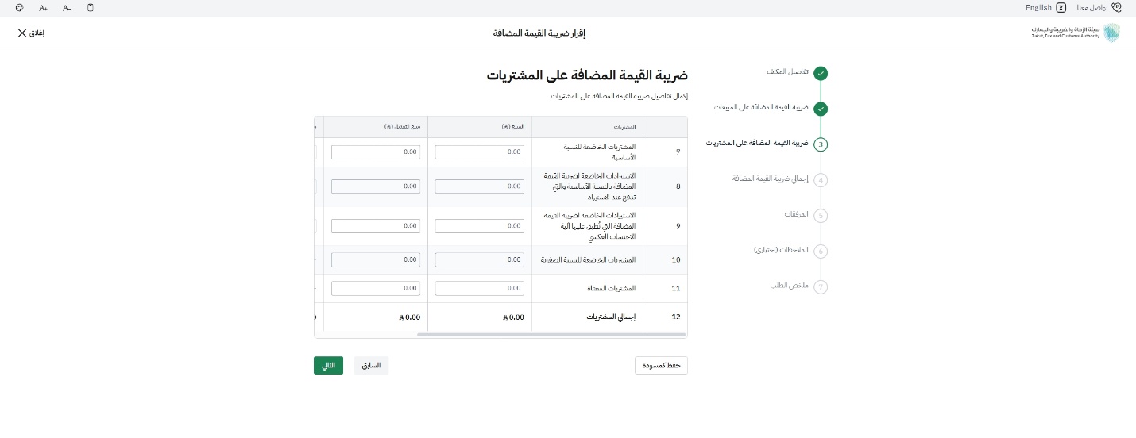
Task: Click the إجمالي المشتريات total row label
Action: 612,317
